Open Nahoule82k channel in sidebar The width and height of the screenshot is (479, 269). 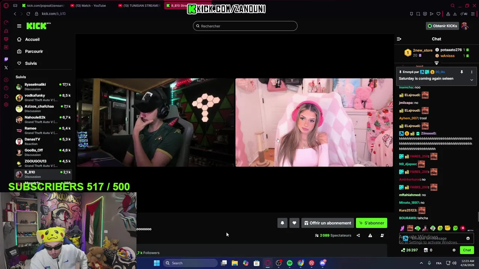[43, 119]
